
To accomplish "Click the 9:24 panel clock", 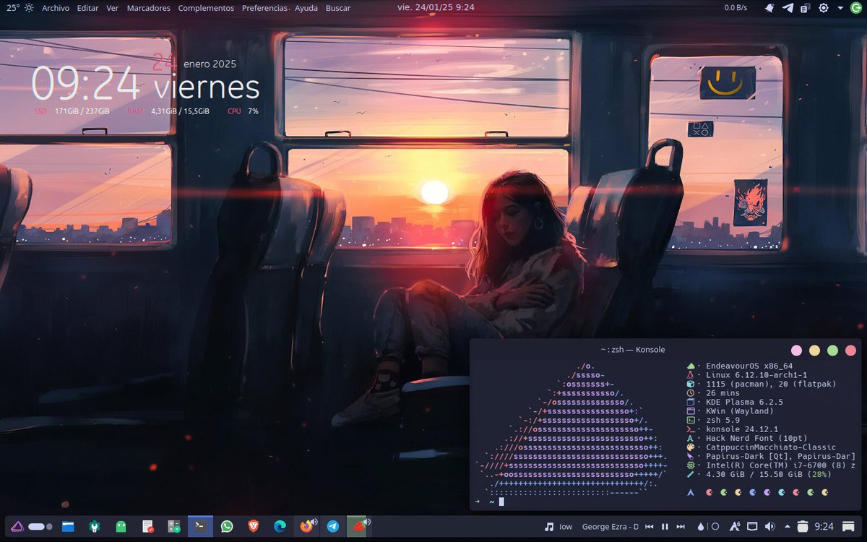I will click(x=824, y=527).
